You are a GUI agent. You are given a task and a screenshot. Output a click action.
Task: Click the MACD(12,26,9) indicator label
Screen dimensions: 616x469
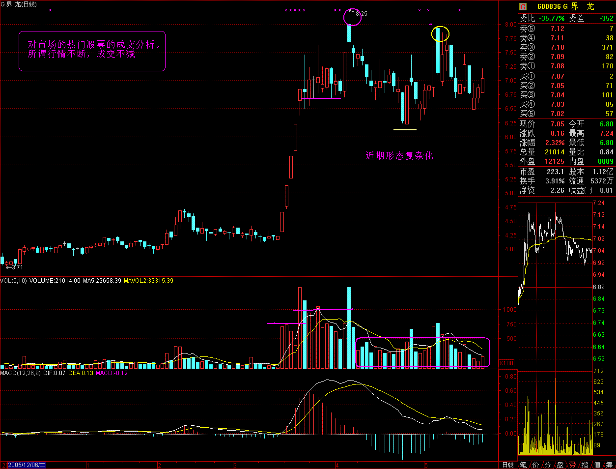click(x=21, y=373)
